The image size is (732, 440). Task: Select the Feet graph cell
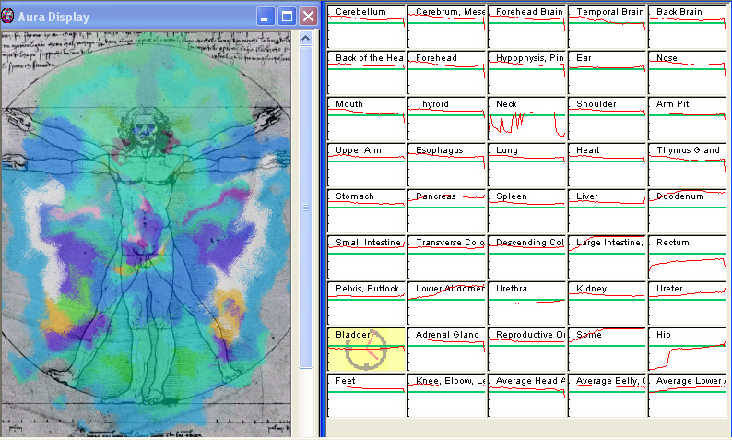click(x=367, y=396)
